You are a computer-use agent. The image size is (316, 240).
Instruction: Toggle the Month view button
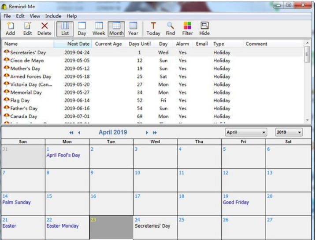pyautogui.click(x=116, y=26)
